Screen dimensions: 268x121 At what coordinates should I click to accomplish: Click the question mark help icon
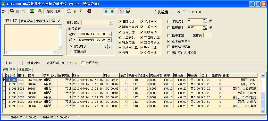[x=80, y=11]
